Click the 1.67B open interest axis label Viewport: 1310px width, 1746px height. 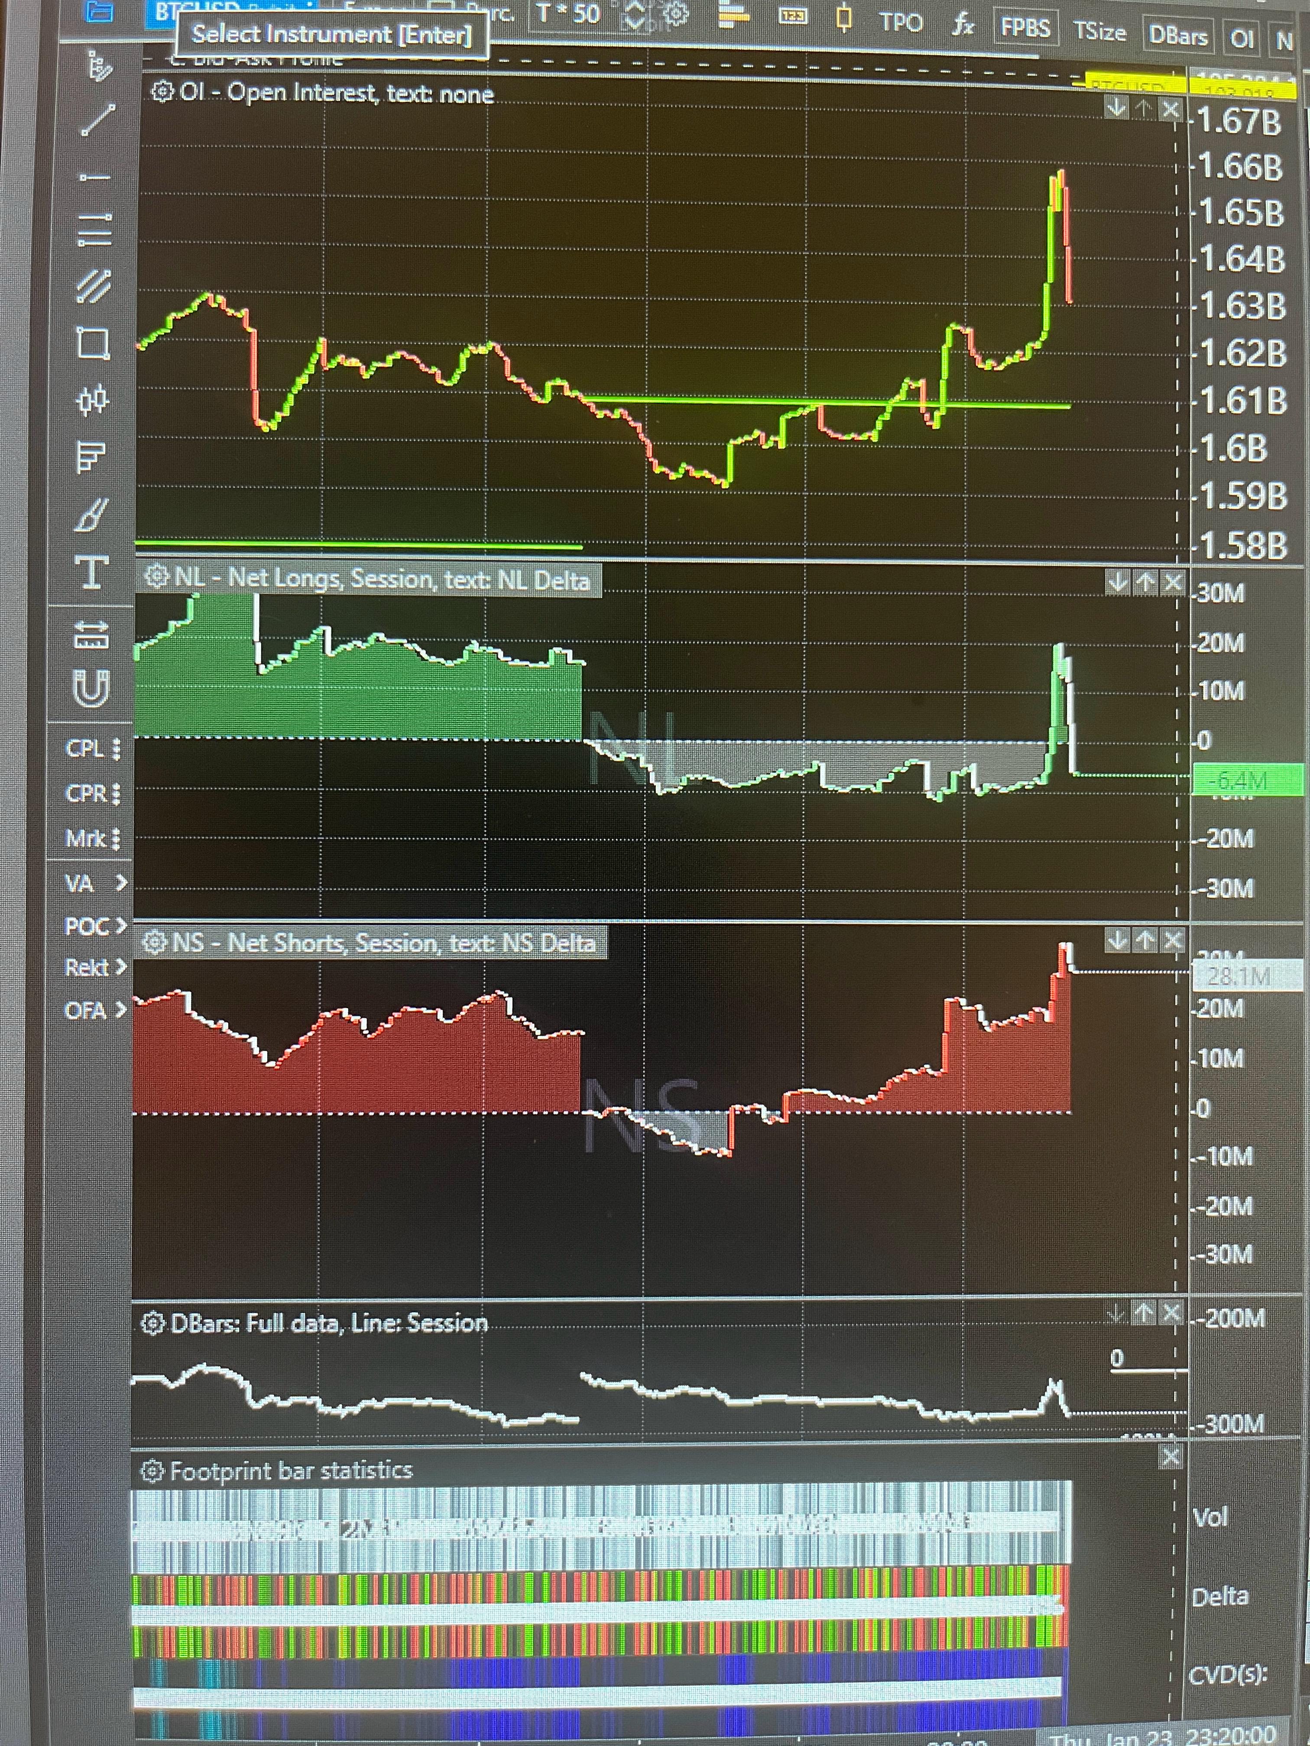tap(1238, 123)
